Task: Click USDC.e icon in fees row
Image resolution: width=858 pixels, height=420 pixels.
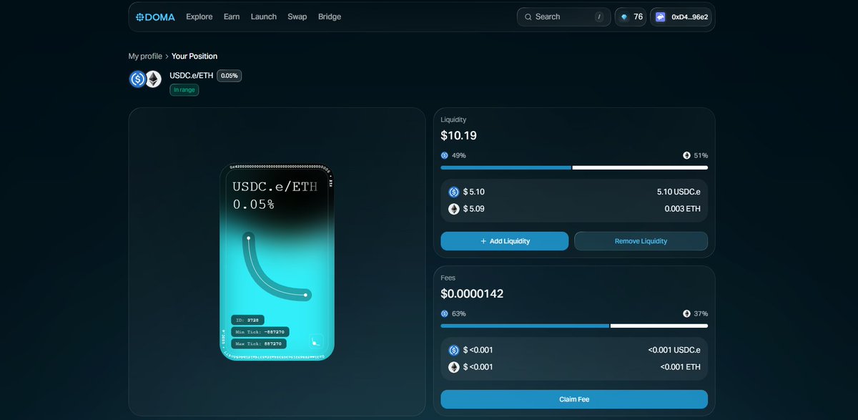Action: pos(453,350)
